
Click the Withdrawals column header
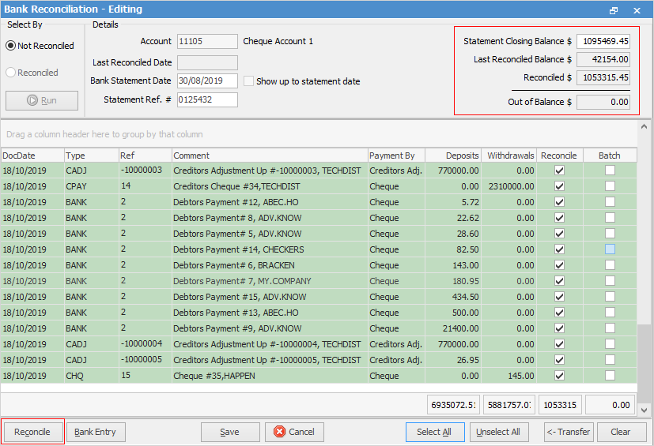click(509, 156)
